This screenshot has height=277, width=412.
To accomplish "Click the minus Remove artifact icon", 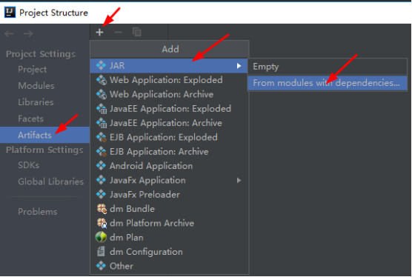I will (x=118, y=33).
